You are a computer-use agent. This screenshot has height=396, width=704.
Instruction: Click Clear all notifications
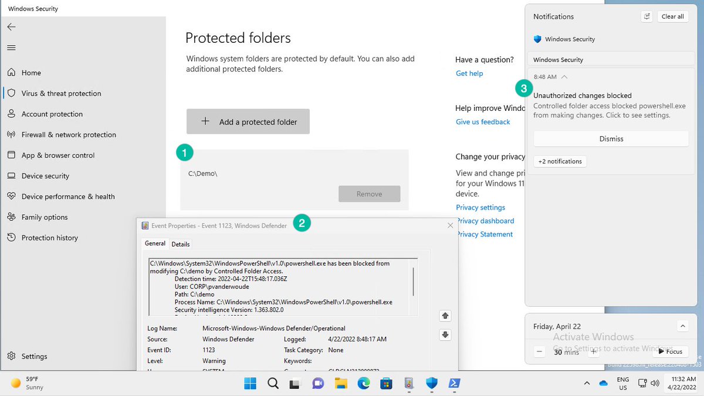click(x=672, y=16)
